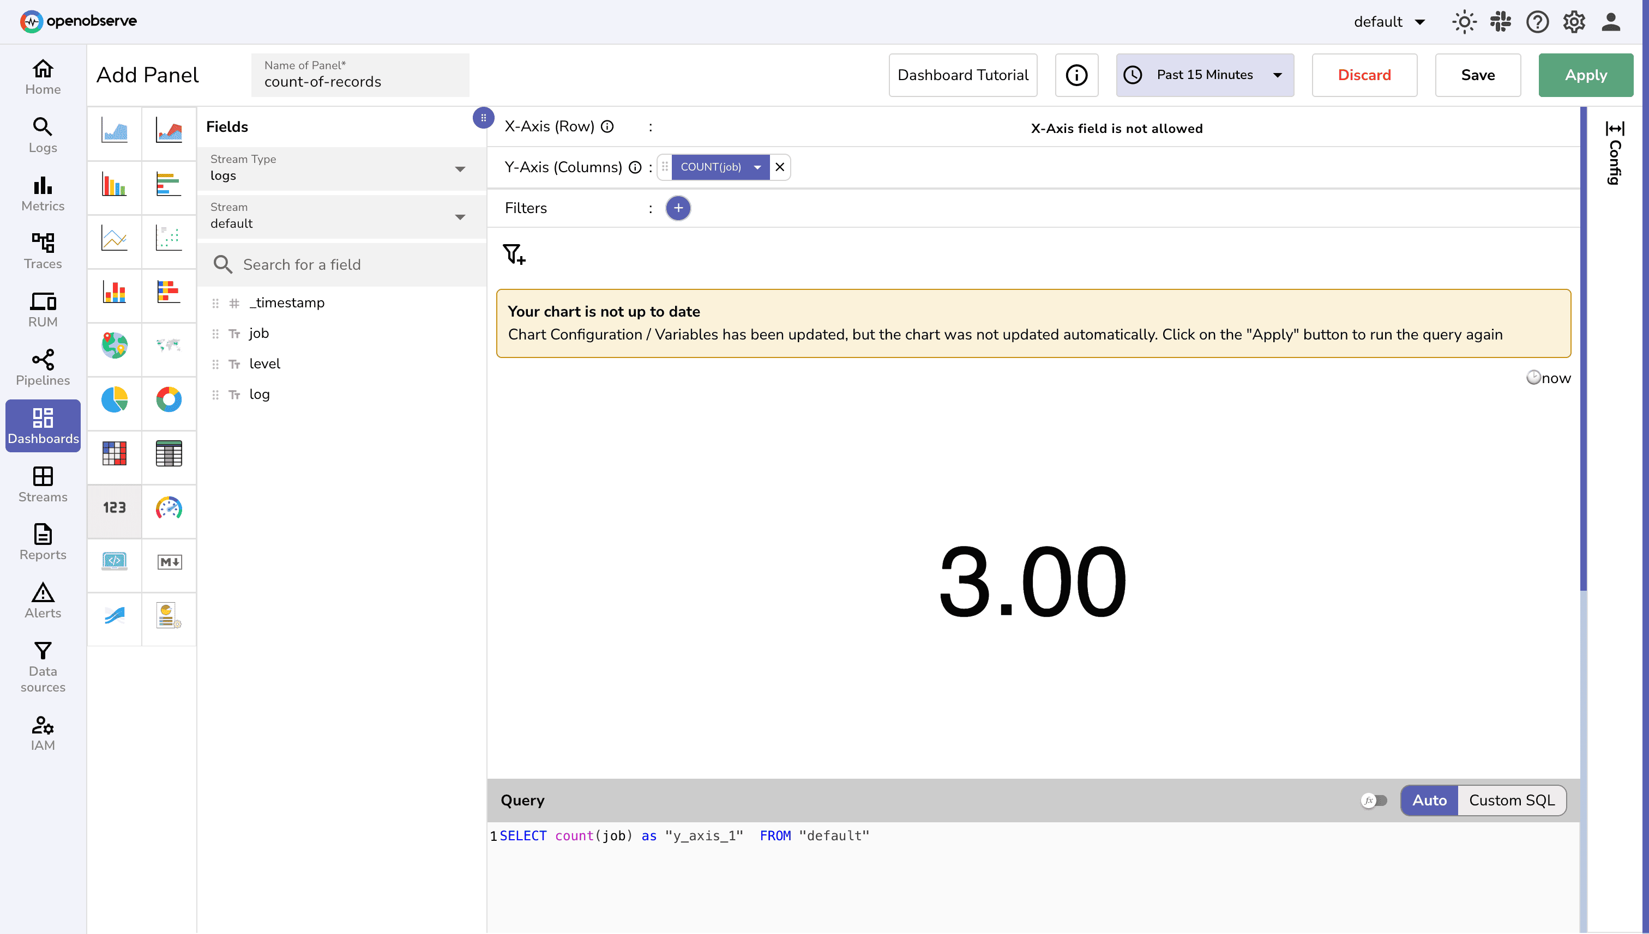Viewport: 1649px width, 934px height.
Task: Select the pie chart panel type
Action: click(x=115, y=403)
